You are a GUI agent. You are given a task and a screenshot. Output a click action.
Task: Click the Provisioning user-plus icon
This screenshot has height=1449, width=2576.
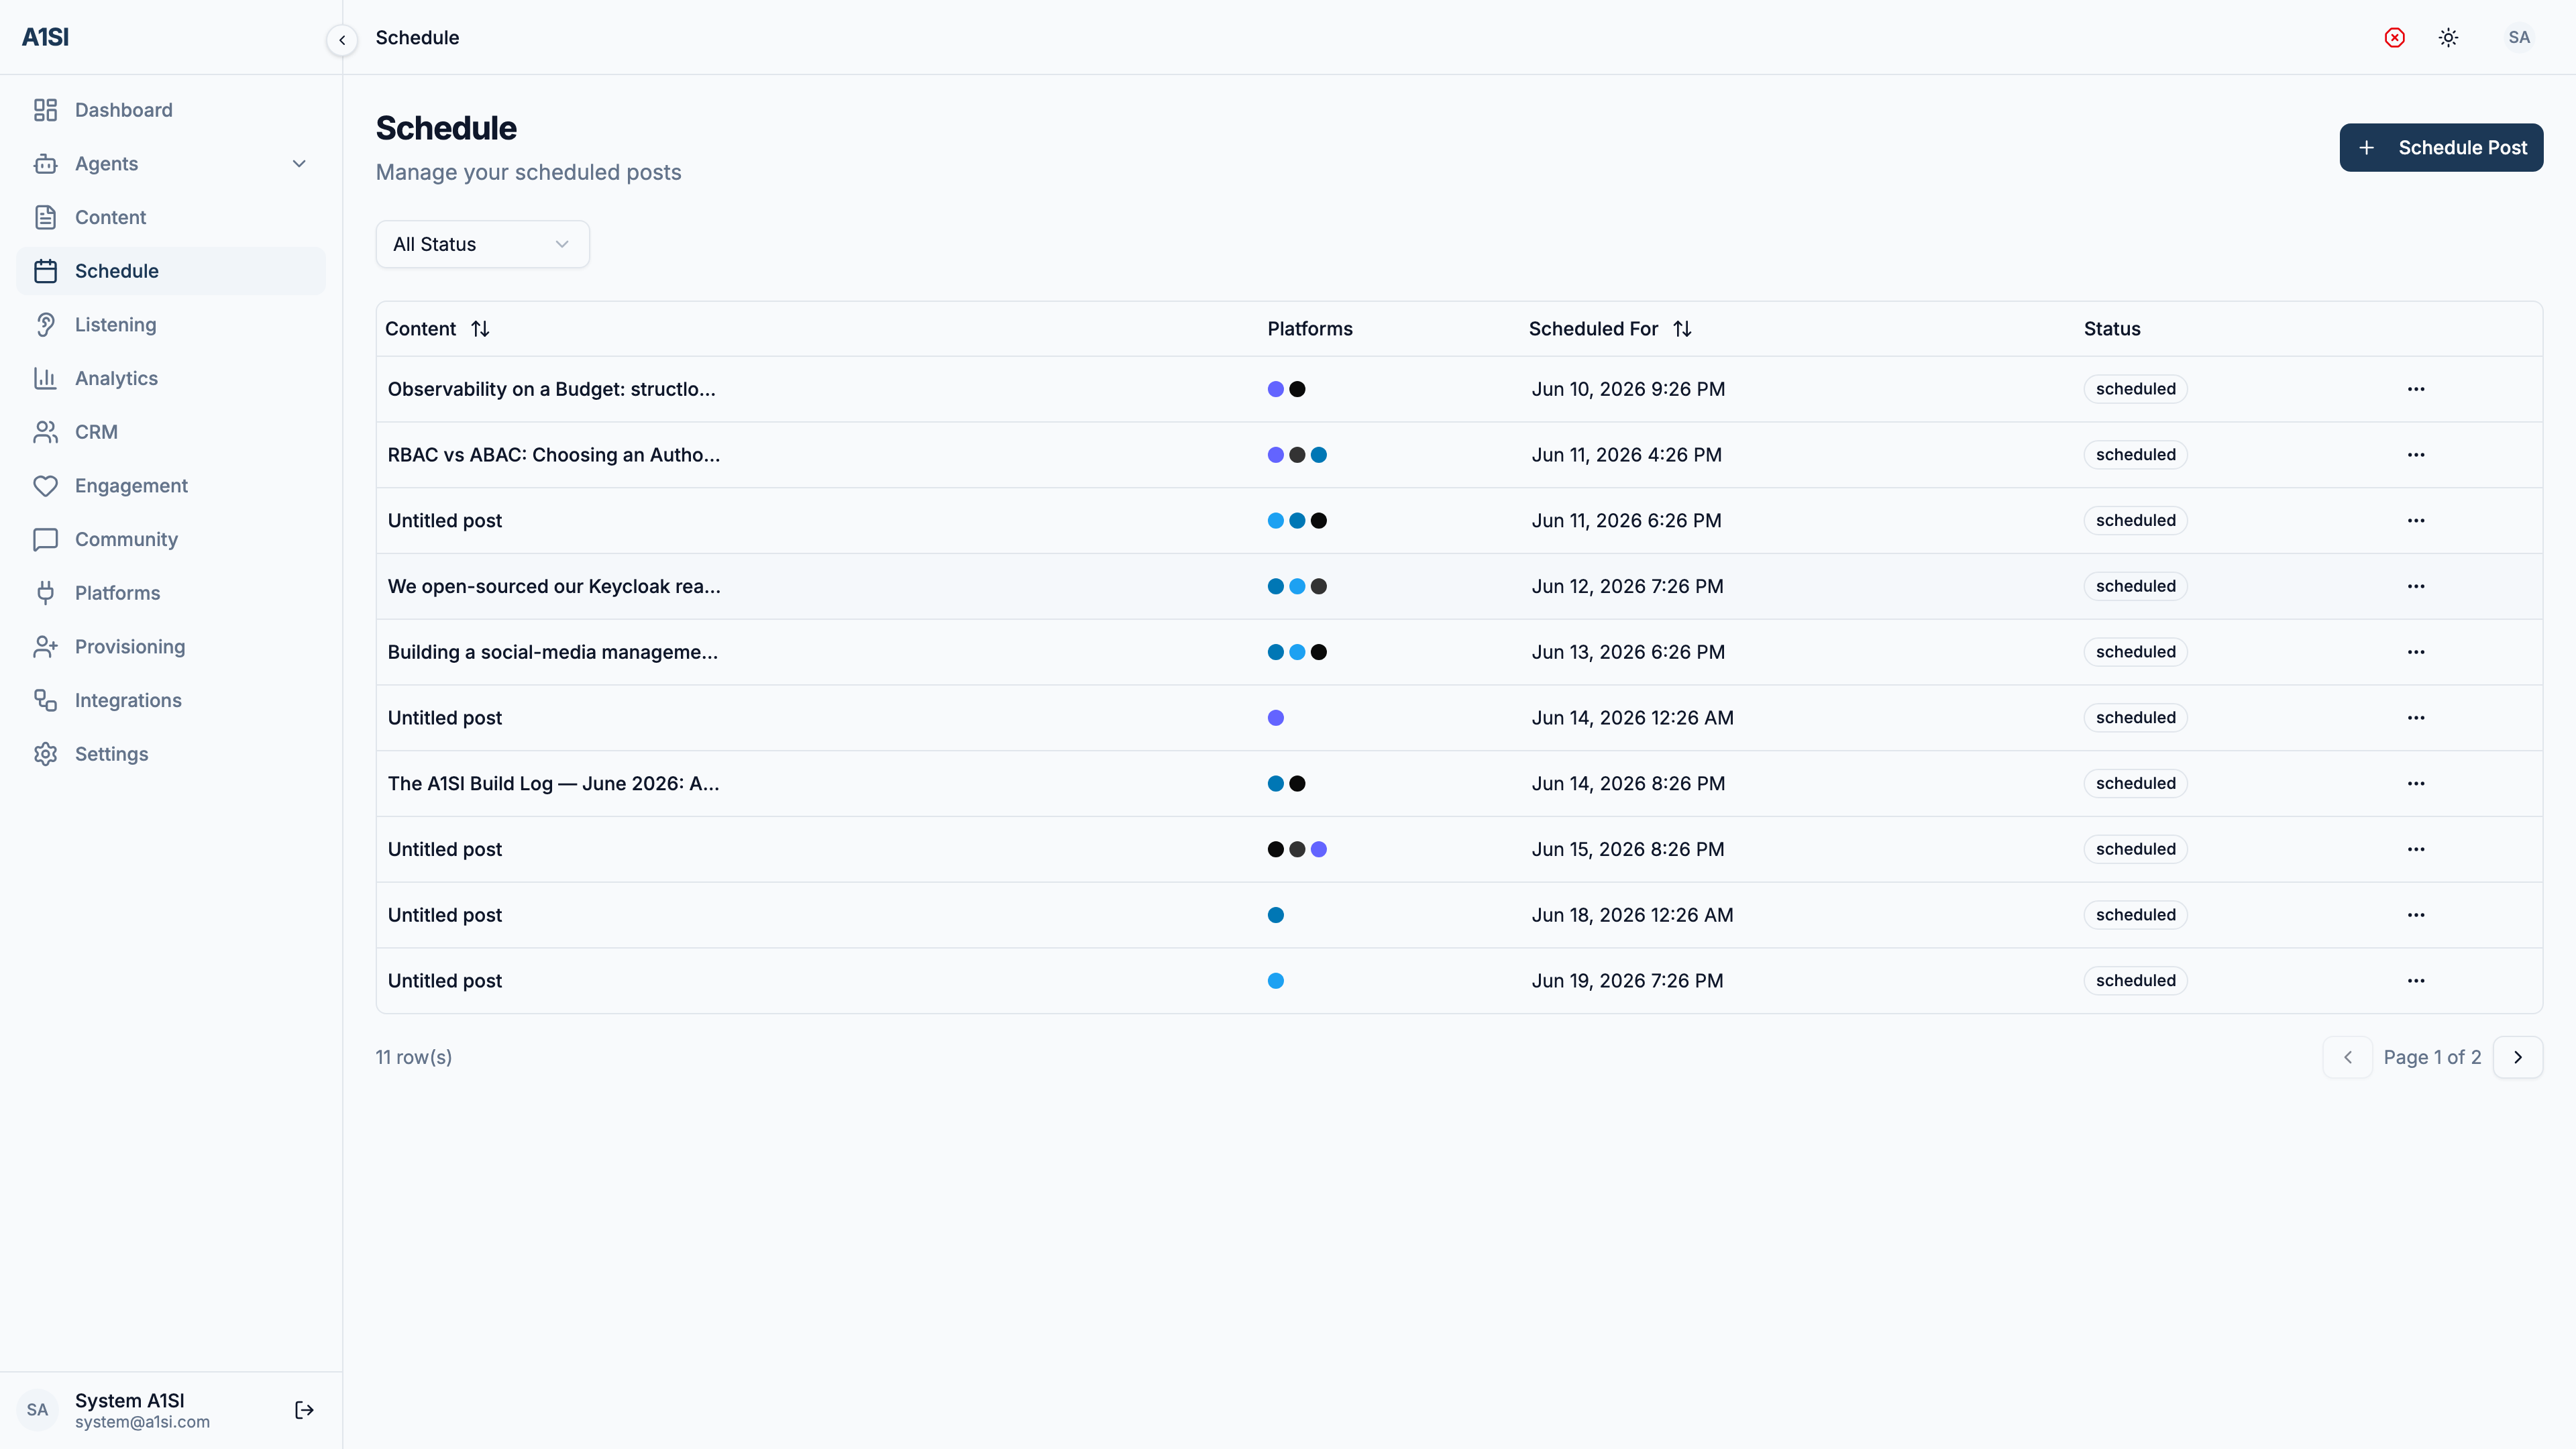(45, 647)
